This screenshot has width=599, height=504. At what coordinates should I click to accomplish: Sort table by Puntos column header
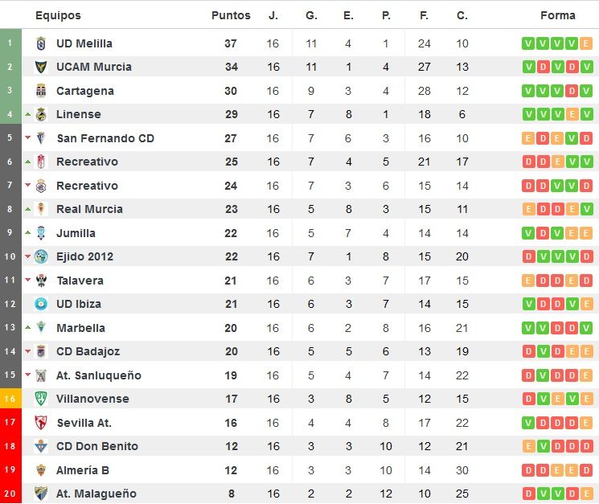231,15
